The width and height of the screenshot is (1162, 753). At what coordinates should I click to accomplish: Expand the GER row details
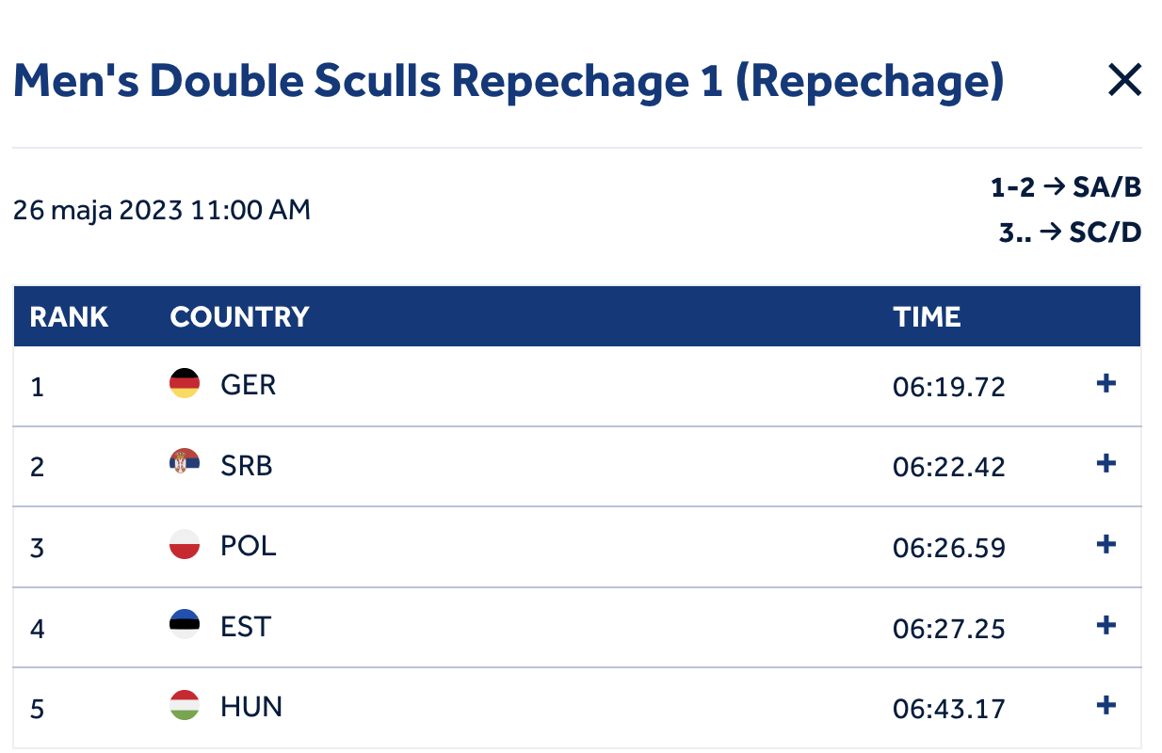pos(1106,383)
